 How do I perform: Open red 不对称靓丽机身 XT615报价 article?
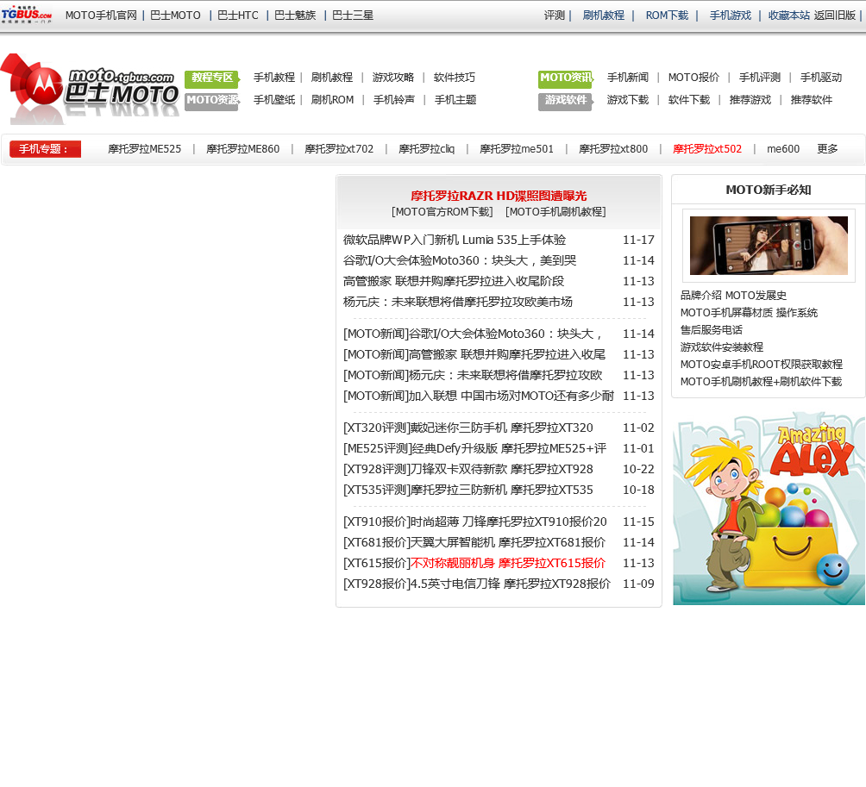507,563
